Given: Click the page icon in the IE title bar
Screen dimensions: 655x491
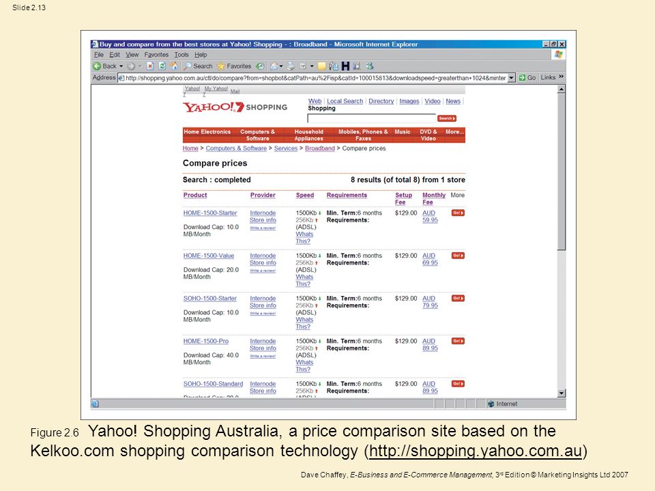Looking at the screenshot, I should (x=95, y=44).
